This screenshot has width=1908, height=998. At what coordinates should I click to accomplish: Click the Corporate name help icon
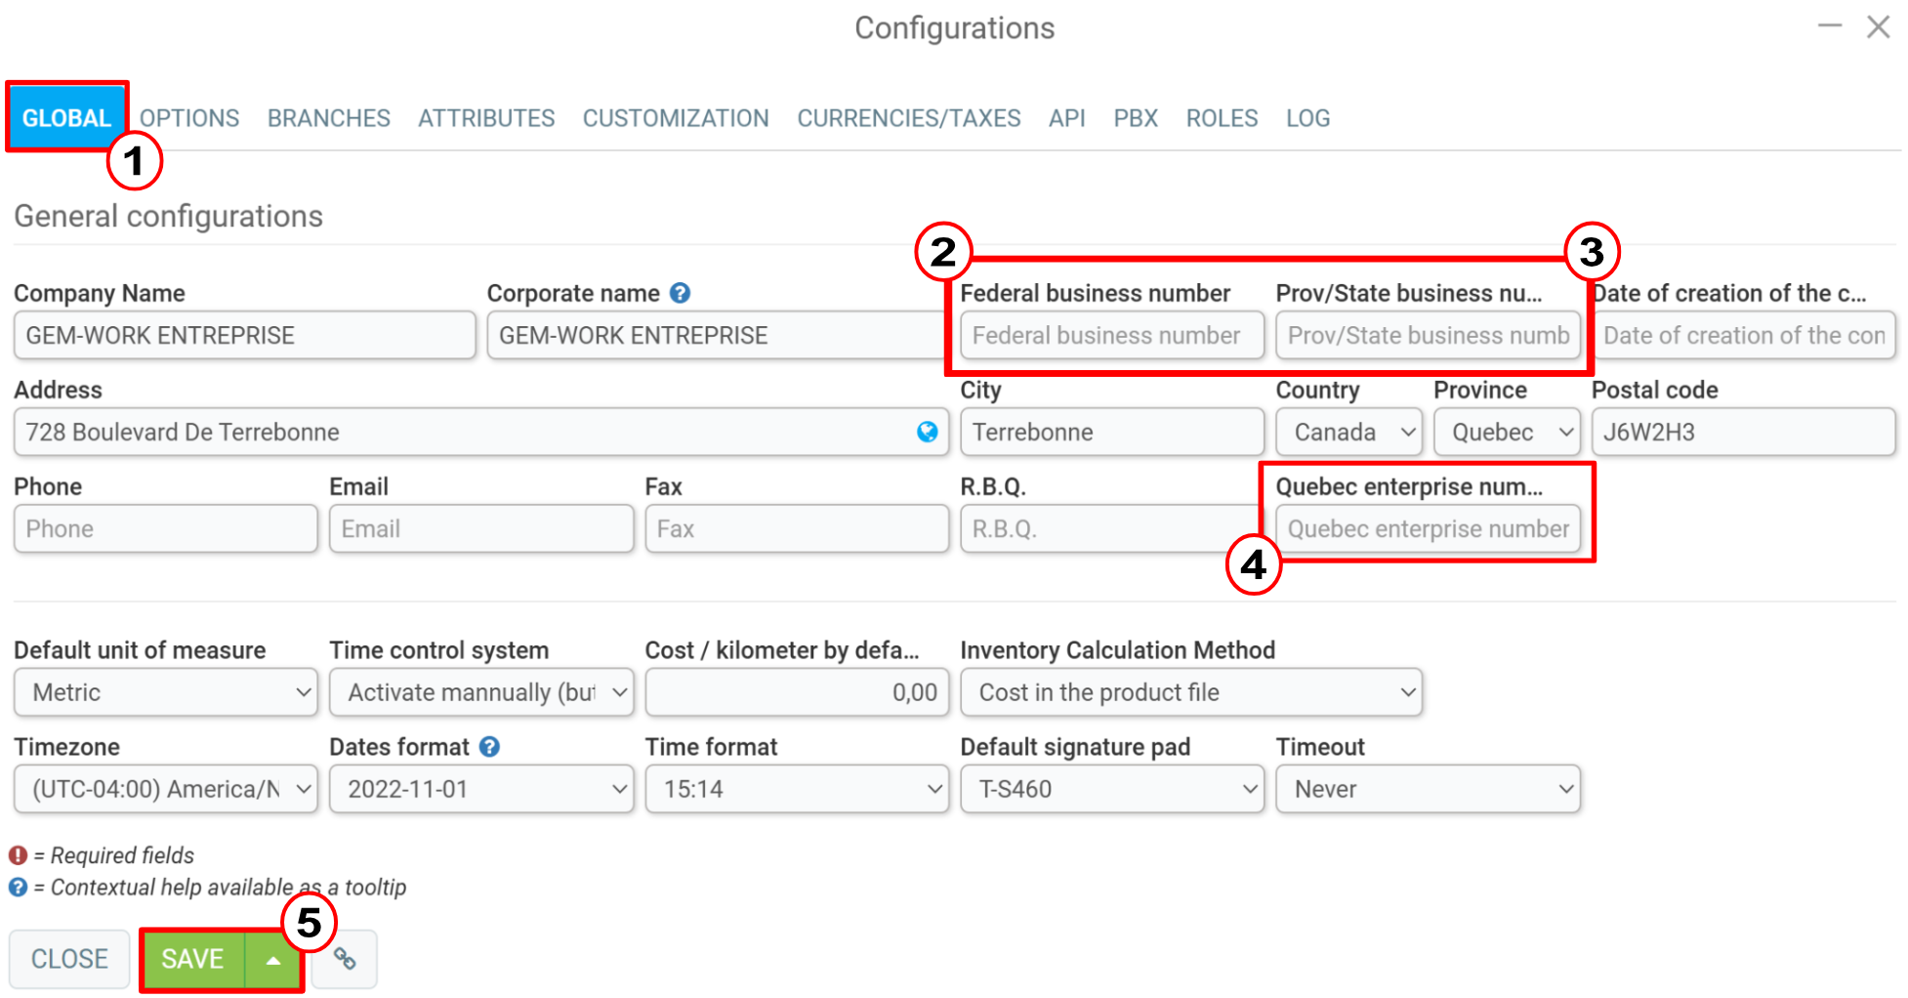(x=681, y=293)
